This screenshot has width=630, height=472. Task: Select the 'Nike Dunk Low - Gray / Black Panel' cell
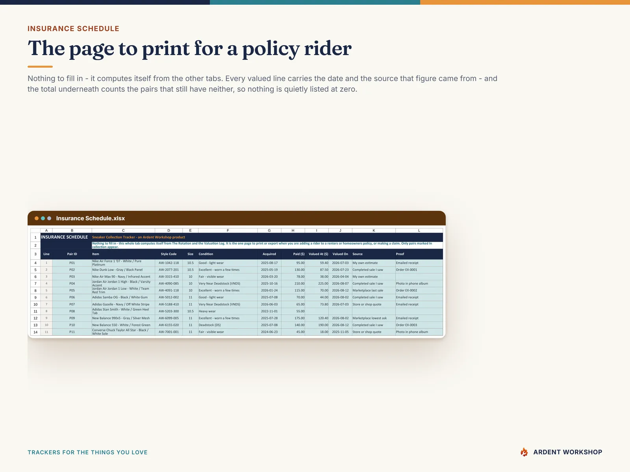[123, 270]
